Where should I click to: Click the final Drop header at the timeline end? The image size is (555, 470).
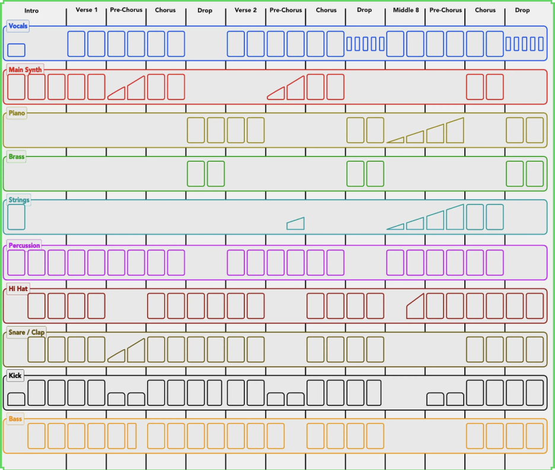522,10
